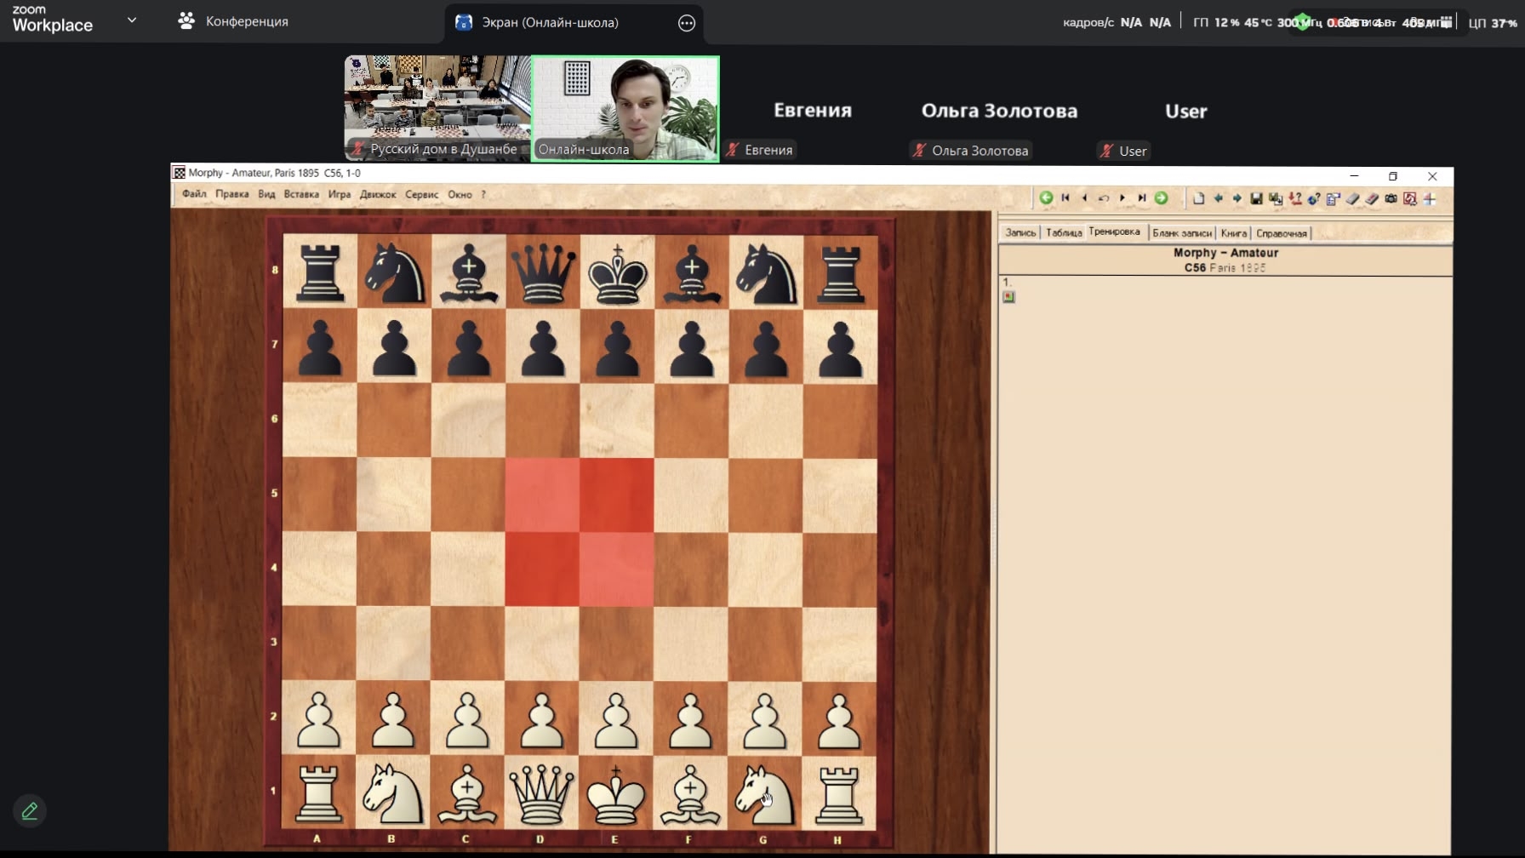Switch to the Книга tab
Viewport: 1525px width, 858px height.
click(x=1233, y=233)
